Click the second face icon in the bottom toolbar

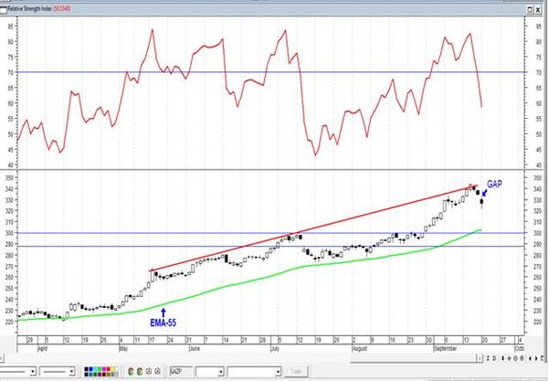[140, 371]
